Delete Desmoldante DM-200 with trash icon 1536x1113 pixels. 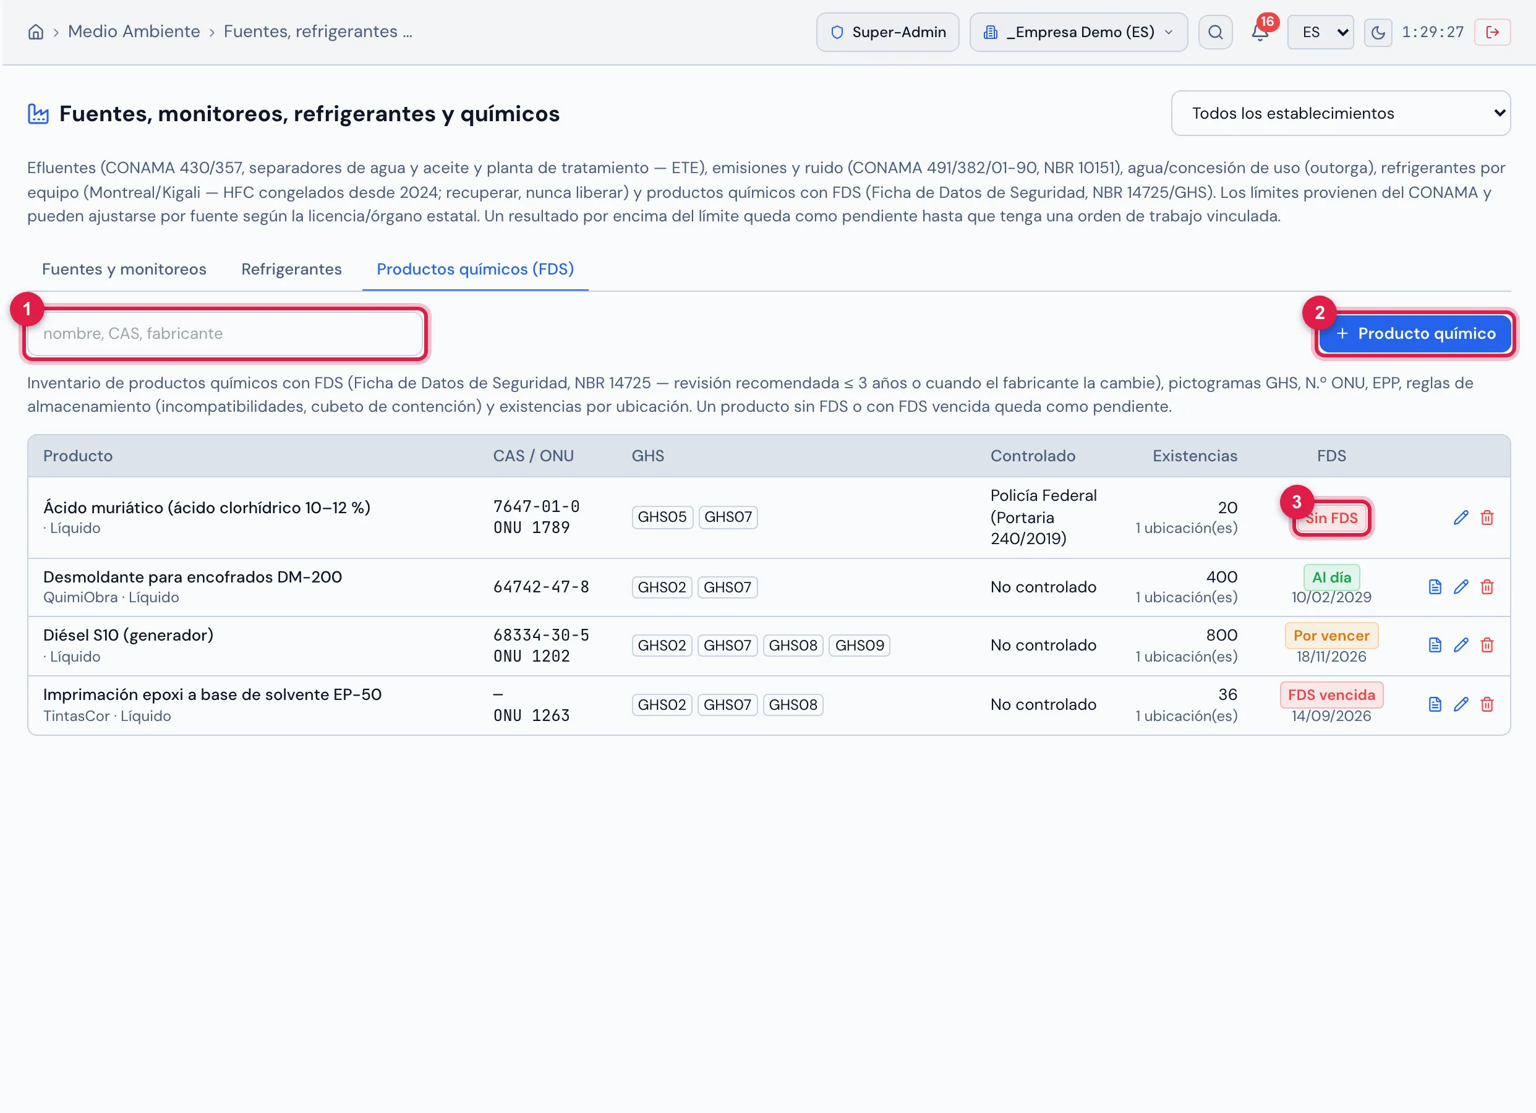pos(1487,587)
